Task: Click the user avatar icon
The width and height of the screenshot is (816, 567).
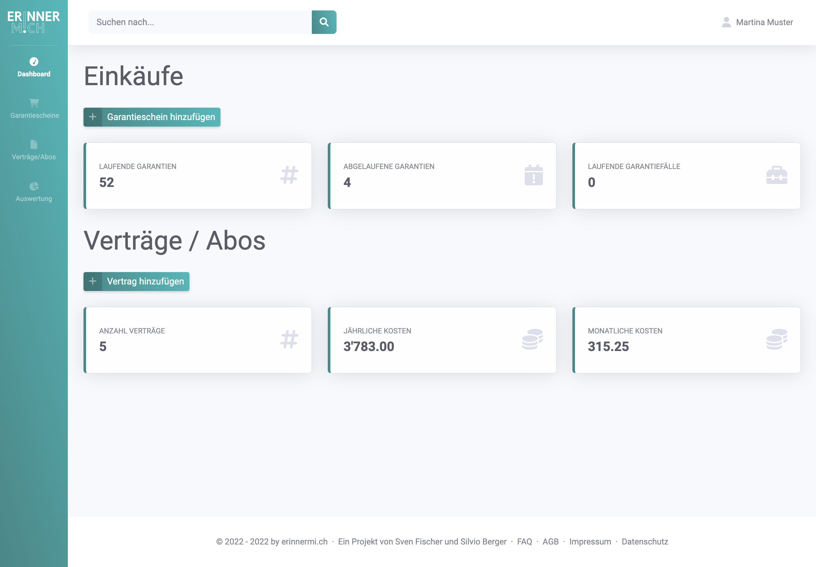Action: pyautogui.click(x=726, y=22)
